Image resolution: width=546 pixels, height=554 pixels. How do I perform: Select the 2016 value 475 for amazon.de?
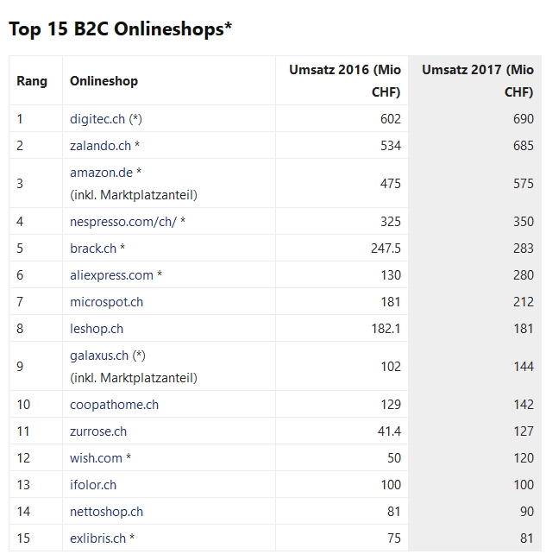pyautogui.click(x=391, y=184)
